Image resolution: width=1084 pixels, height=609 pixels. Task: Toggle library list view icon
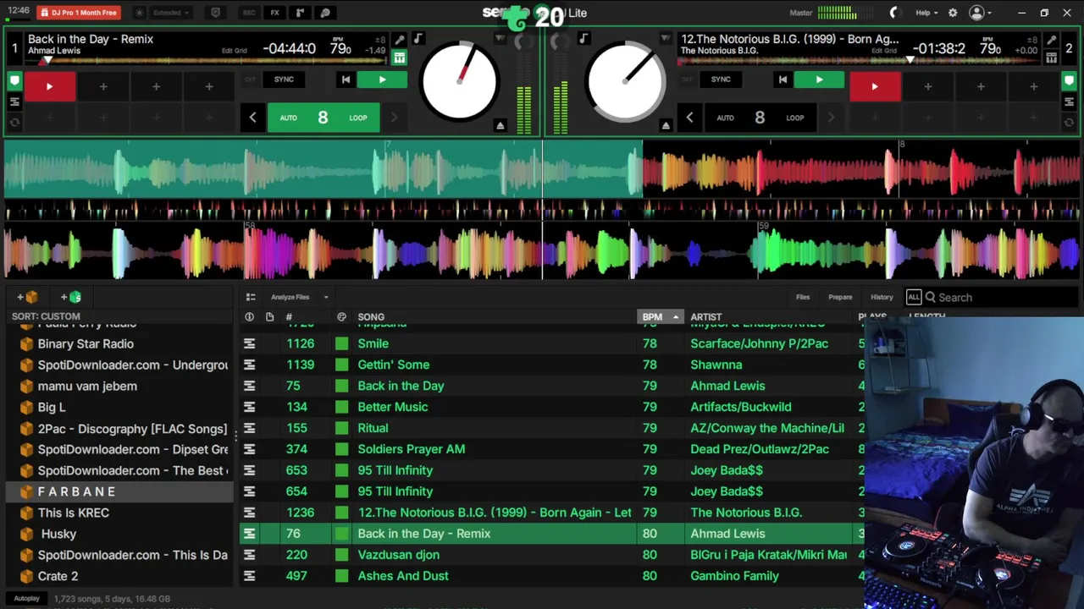251,297
